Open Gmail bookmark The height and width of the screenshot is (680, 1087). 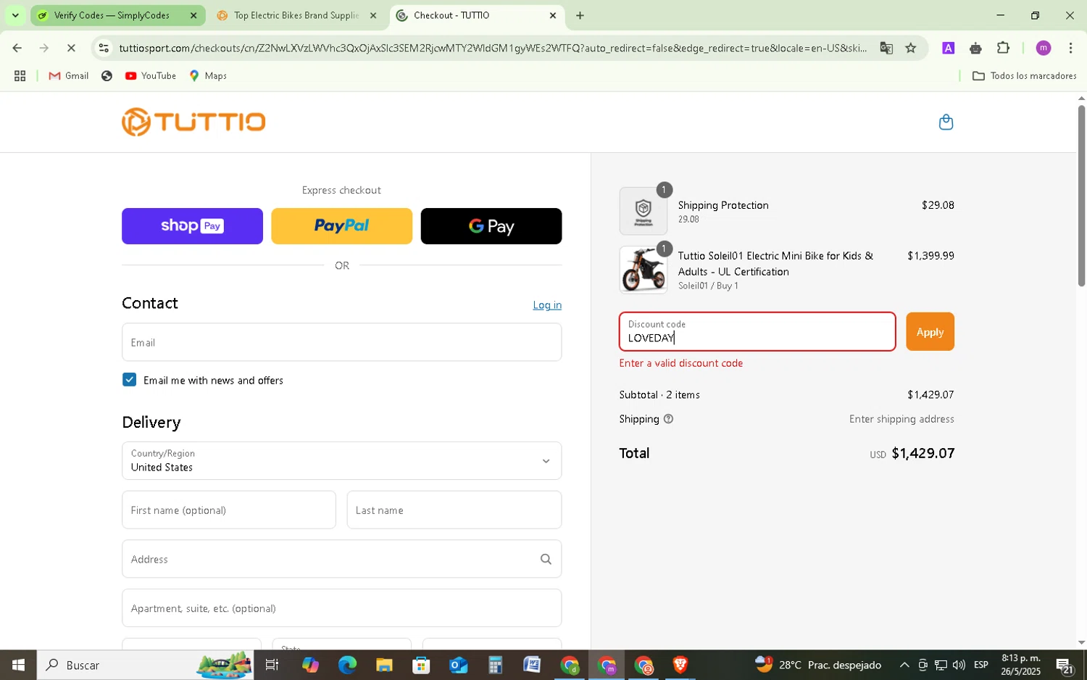click(x=69, y=75)
